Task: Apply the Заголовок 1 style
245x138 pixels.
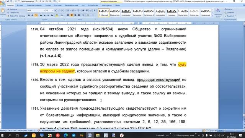Action: [x=126, y=13]
